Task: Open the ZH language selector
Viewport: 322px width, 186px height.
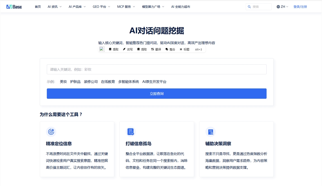Action: [282, 7]
